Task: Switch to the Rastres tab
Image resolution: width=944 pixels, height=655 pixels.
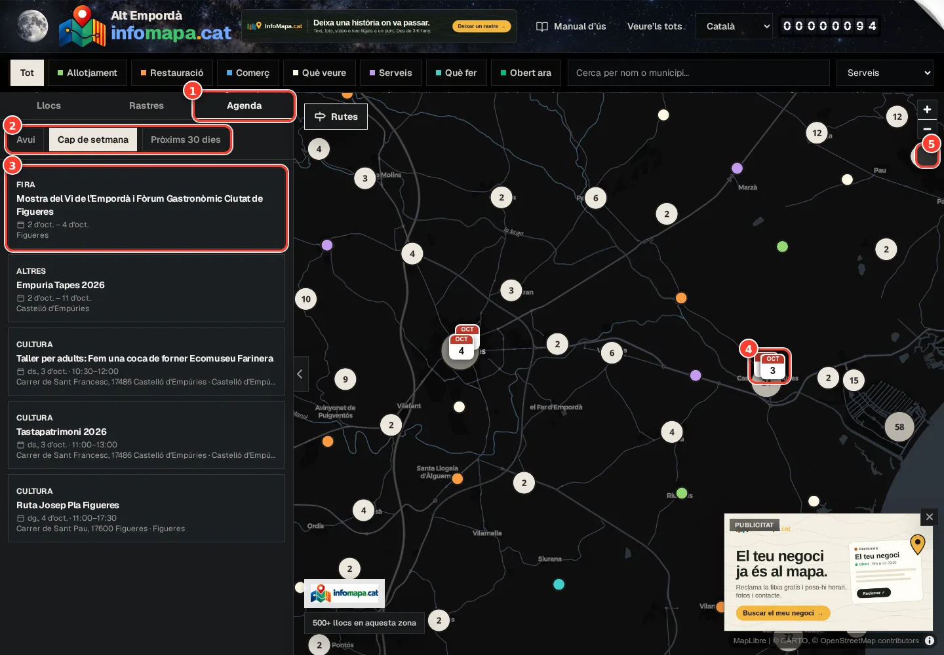Action: [x=146, y=105]
